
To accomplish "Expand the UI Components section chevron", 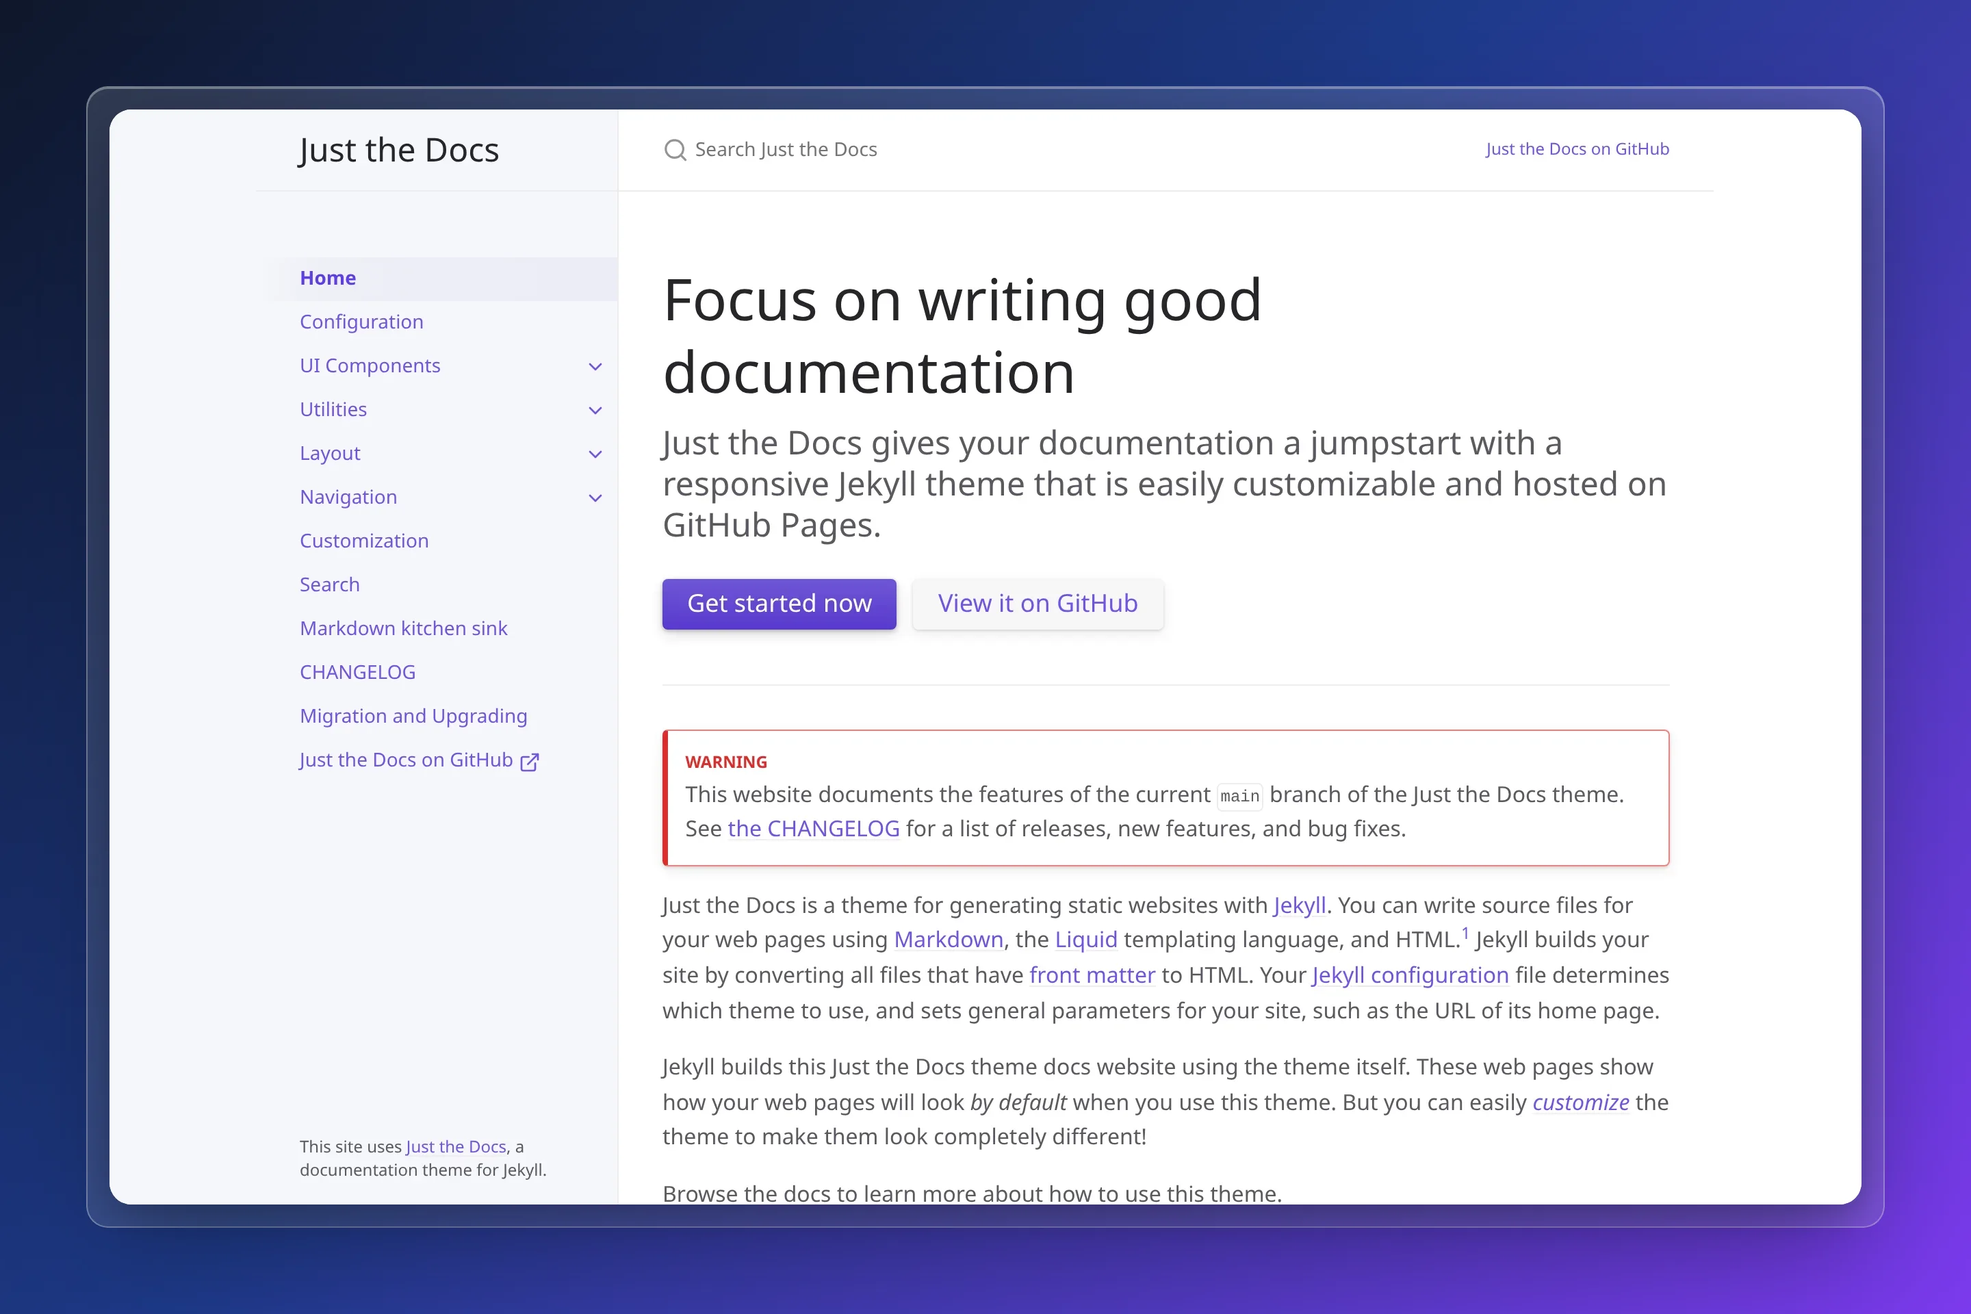I will (595, 366).
